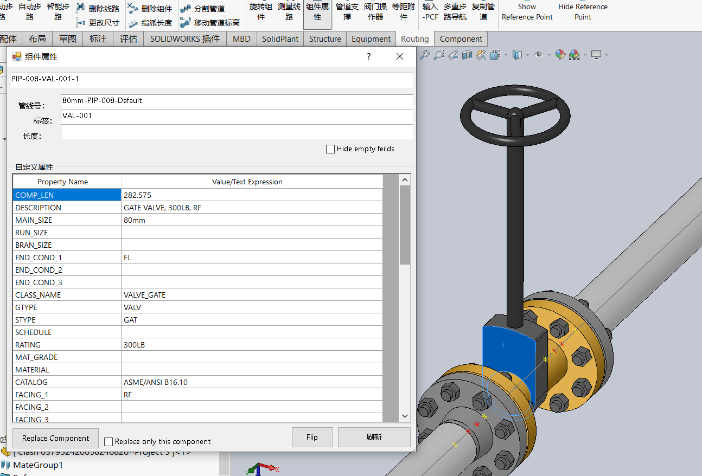Screen dimensions: 702x476
Task: Open the Equipment tab
Action: click(x=371, y=39)
